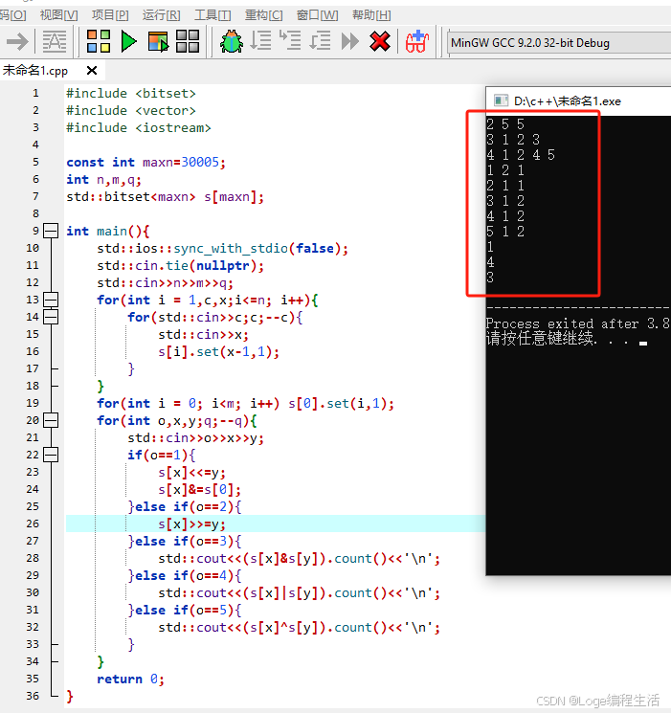
Task: Click the '#include <vector>' code line
Action: pyautogui.click(x=131, y=110)
